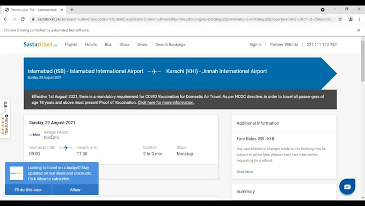Viewport: 365px width, 206px height.
Task: Select the Review your Trip browser tab
Action: pyautogui.click(x=34, y=10)
